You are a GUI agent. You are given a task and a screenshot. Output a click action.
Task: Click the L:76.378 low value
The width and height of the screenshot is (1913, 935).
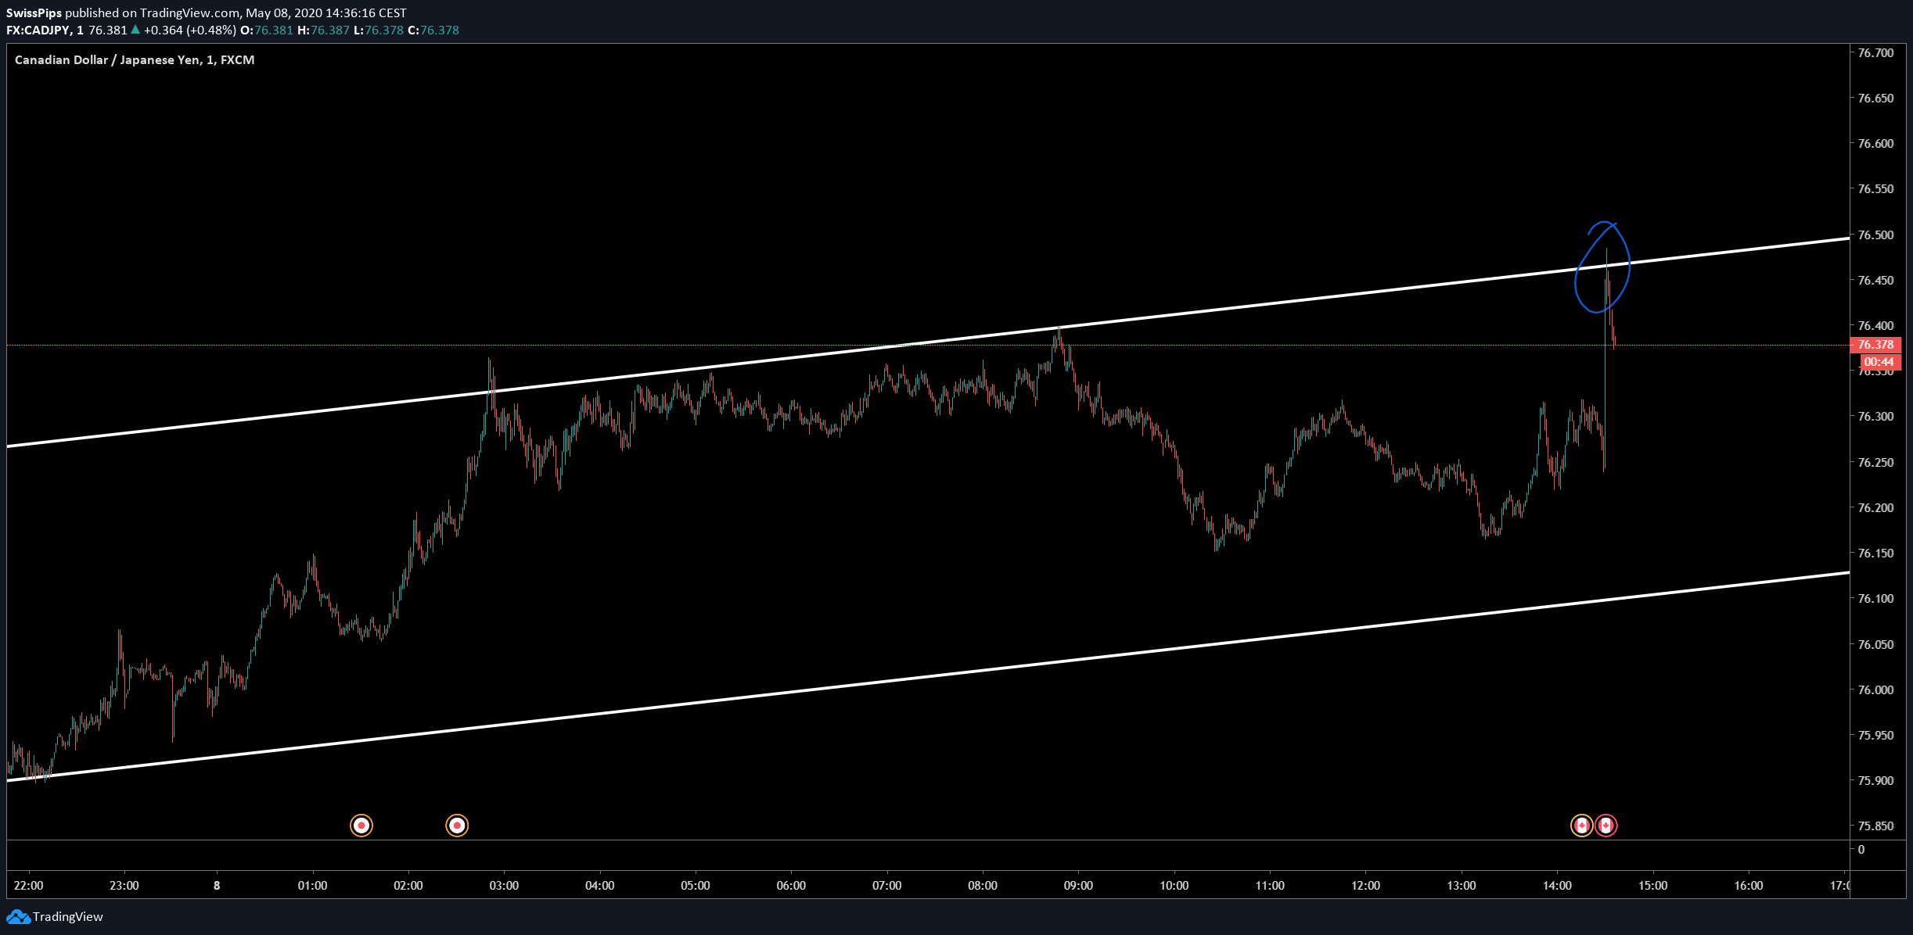379,30
